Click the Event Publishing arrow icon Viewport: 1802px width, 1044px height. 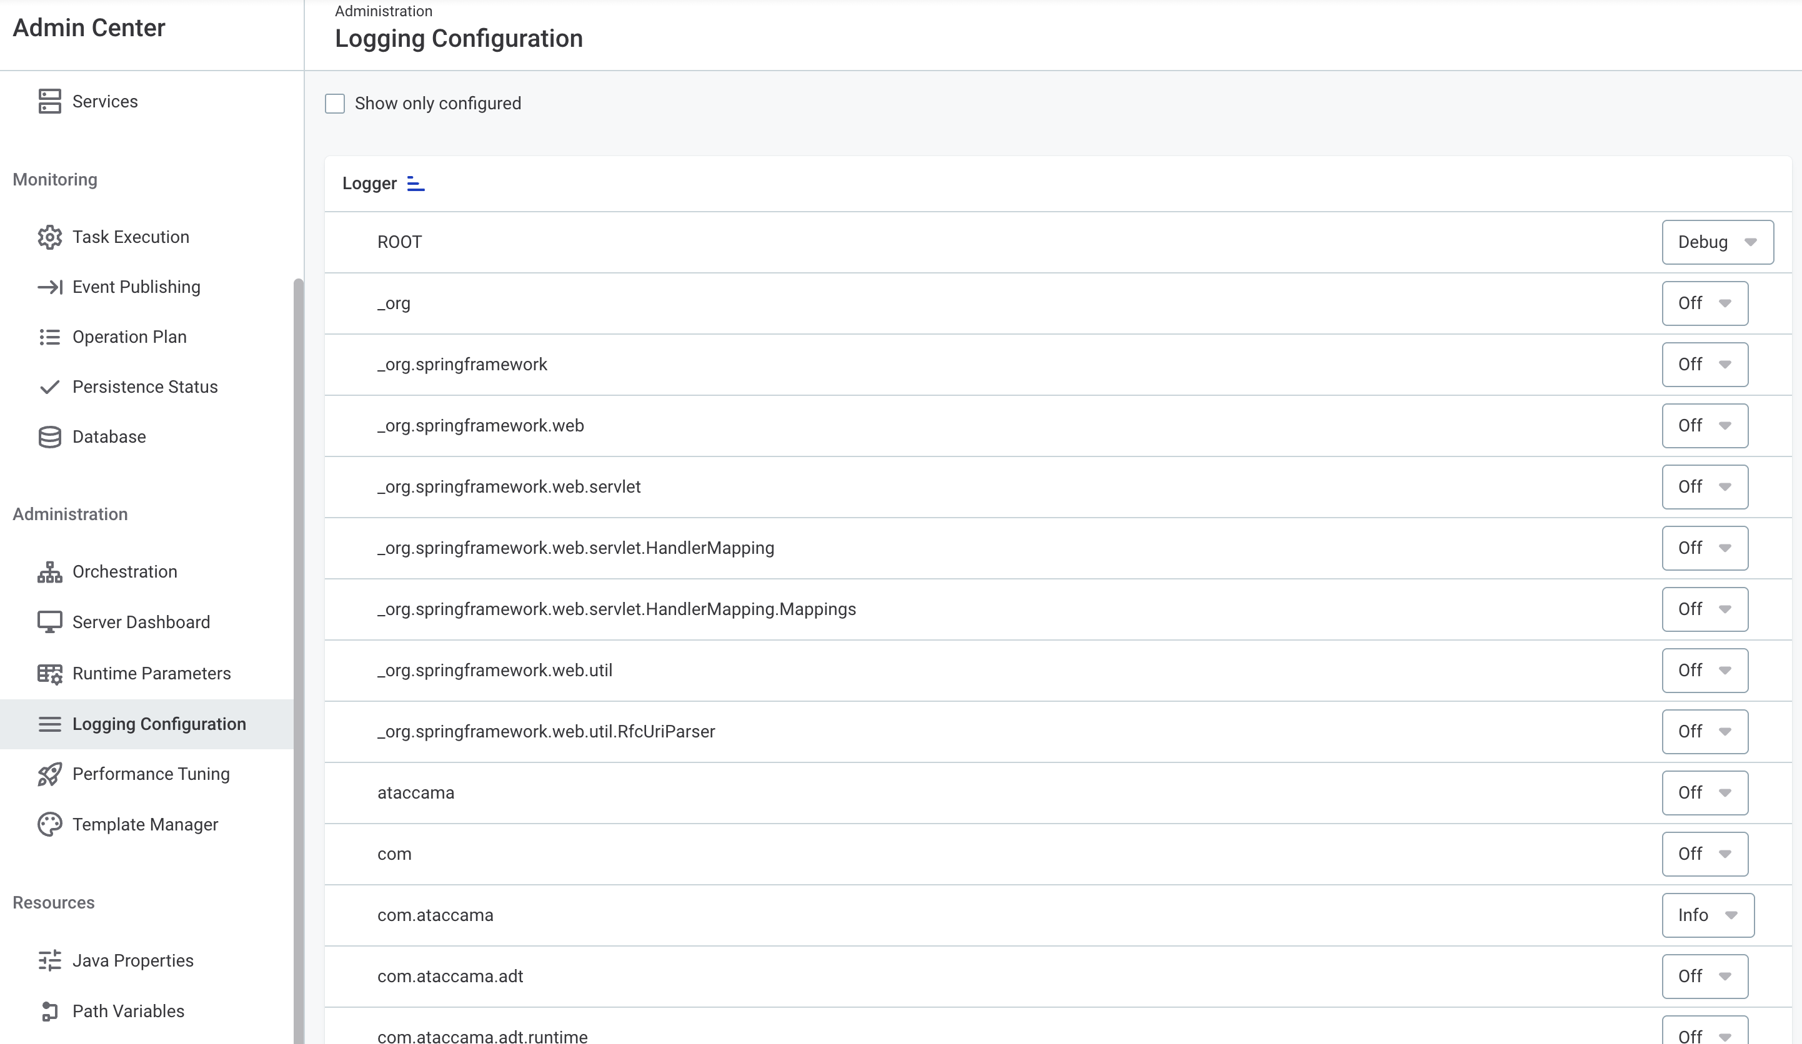pyautogui.click(x=49, y=287)
